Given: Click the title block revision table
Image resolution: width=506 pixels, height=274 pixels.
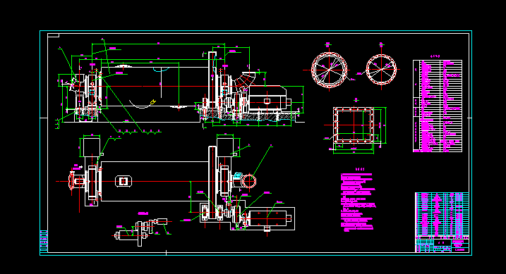Looking at the screenshot, I should tap(442, 222).
